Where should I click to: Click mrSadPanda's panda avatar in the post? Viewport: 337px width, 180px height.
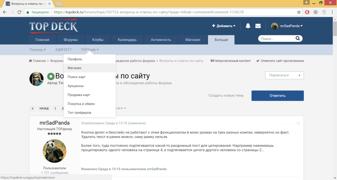click(x=54, y=151)
